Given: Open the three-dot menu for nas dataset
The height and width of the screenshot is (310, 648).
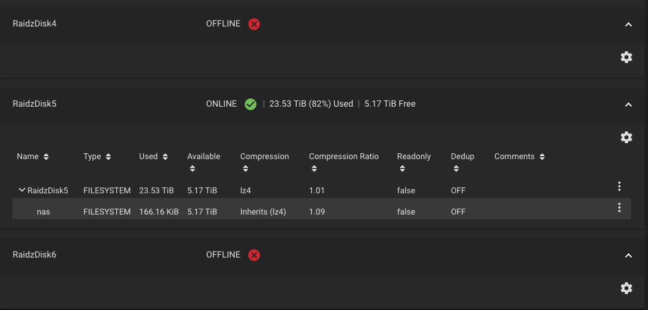Looking at the screenshot, I should [619, 207].
